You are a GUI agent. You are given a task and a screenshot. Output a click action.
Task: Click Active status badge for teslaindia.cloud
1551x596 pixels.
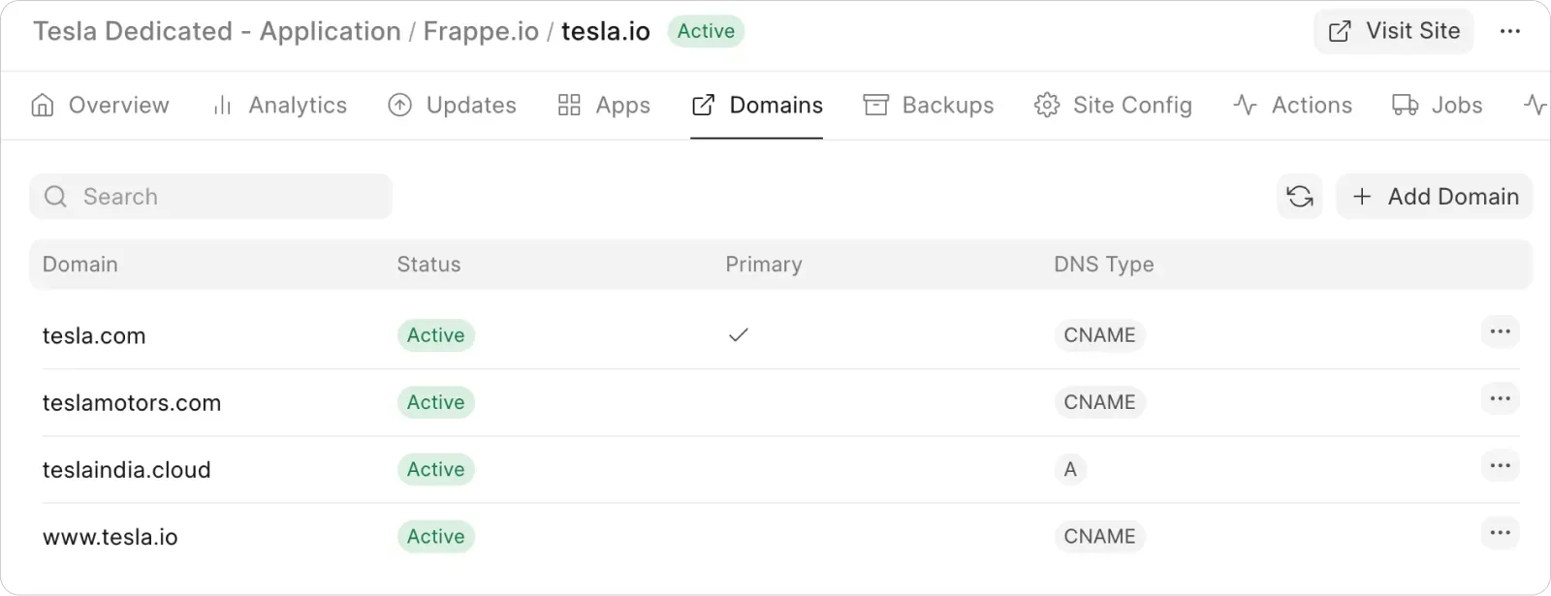(436, 469)
